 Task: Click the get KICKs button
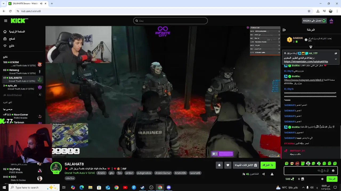tap(314, 21)
